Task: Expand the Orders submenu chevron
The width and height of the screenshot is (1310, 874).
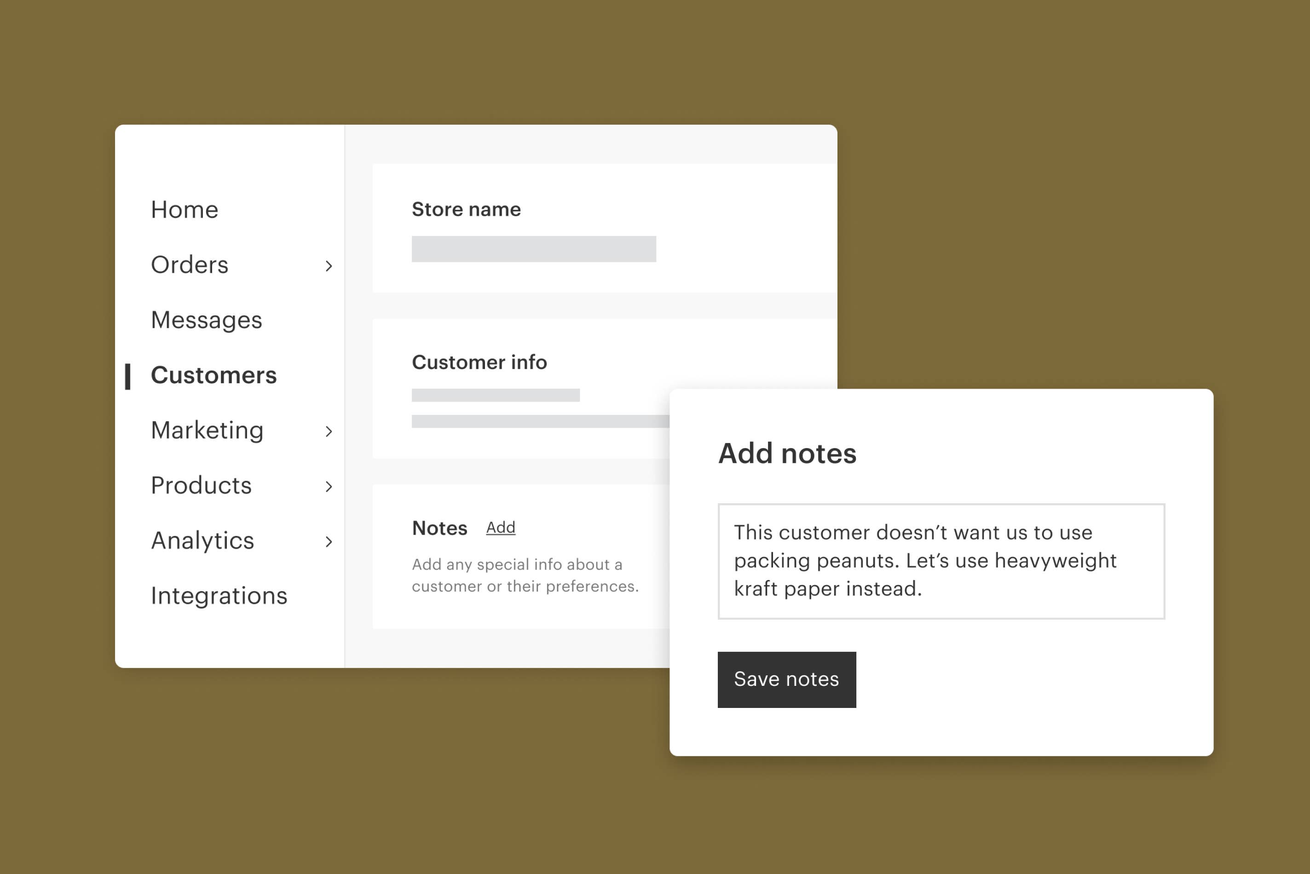Action: click(329, 266)
